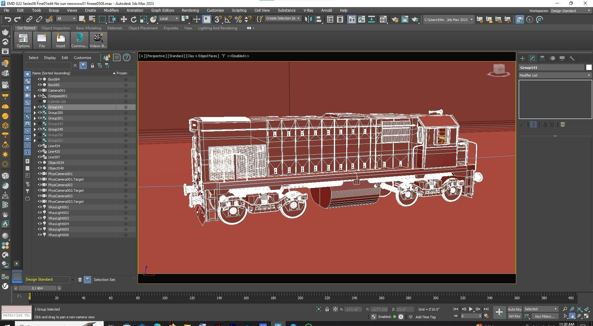Expand the Group249 tree node
The image size is (593, 326).
(x=35, y=129)
